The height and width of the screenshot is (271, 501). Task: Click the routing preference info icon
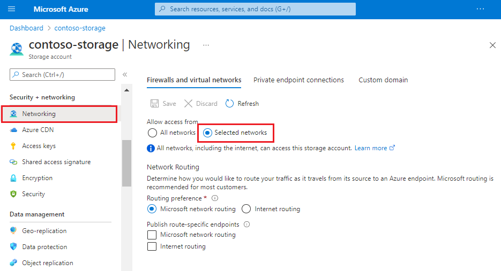pyautogui.click(x=215, y=198)
